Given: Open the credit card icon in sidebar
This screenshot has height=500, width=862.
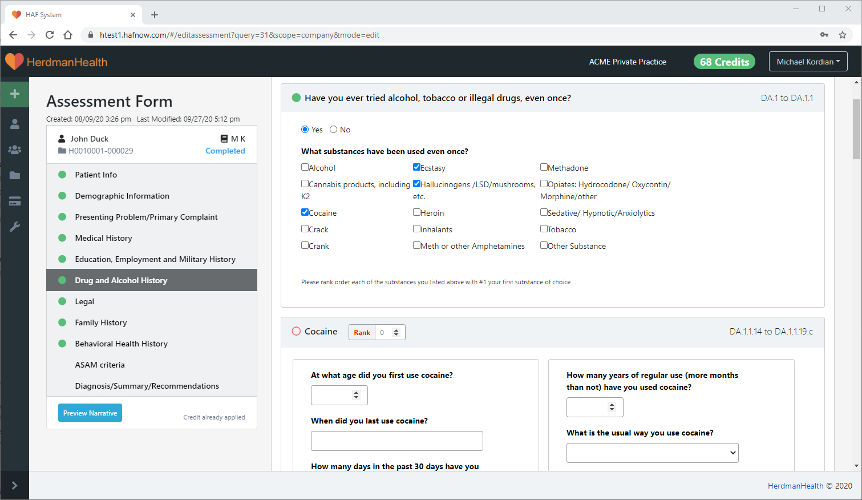Looking at the screenshot, I should tap(15, 201).
